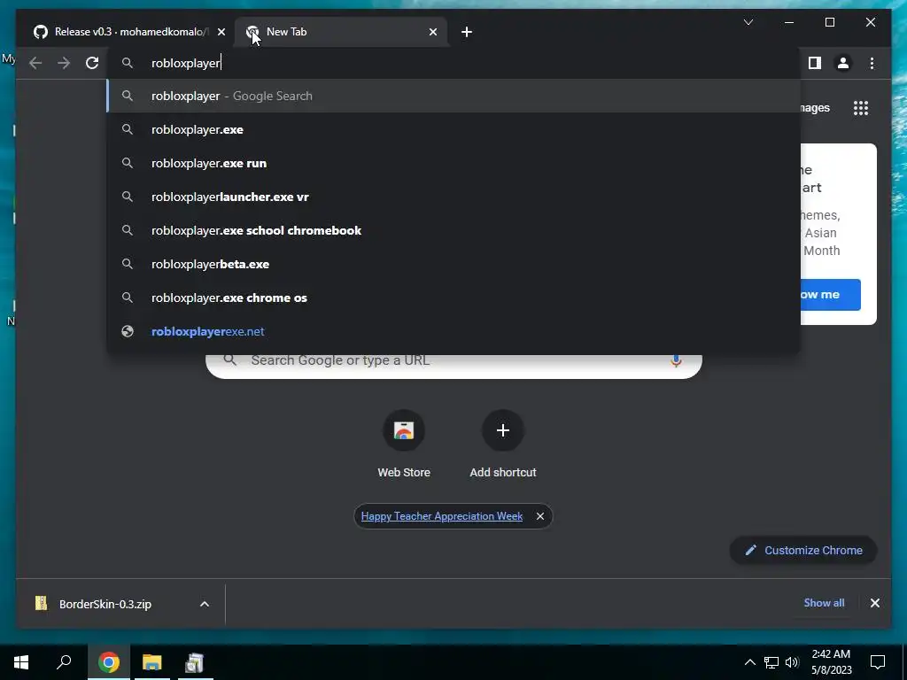Select robloxplayer.exe school chromebook suggestion
This screenshot has height=680, width=907.
[454, 230]
